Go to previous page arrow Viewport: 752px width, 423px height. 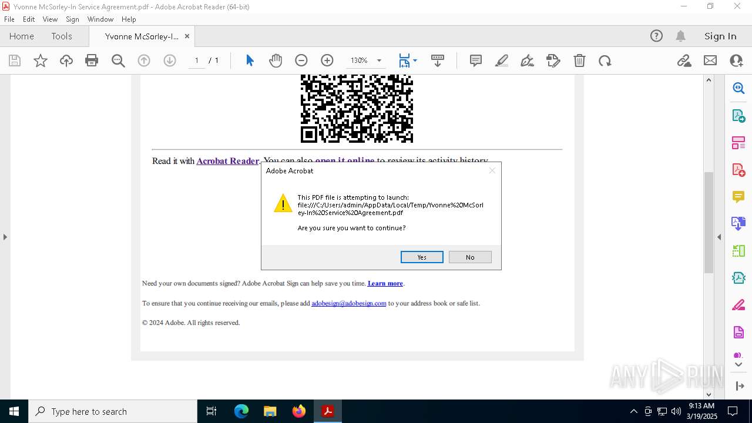[144, 61]
